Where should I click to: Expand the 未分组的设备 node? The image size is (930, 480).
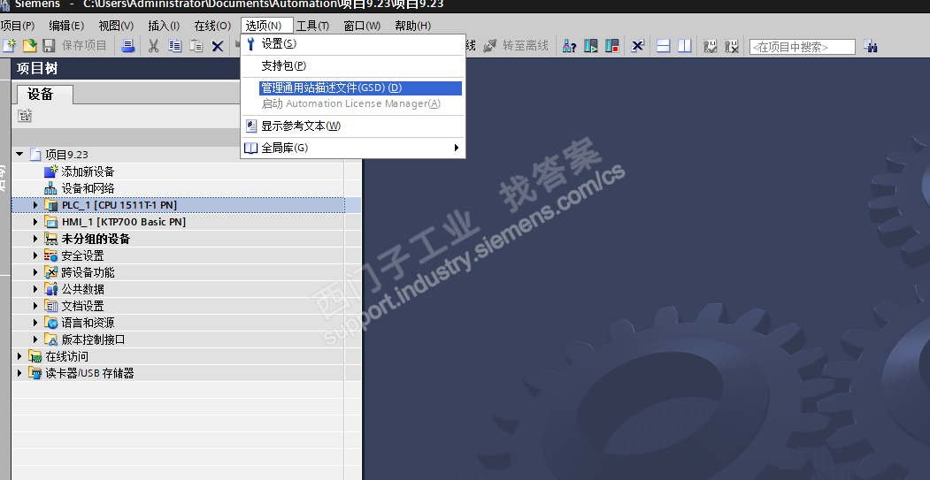(35, 239)
